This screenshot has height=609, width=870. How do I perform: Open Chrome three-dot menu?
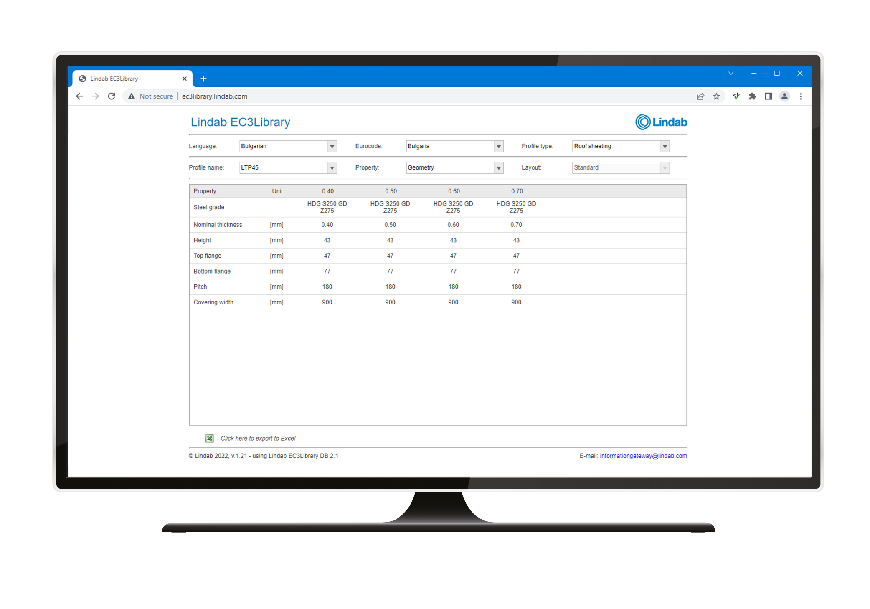click(x=801, y=96)
